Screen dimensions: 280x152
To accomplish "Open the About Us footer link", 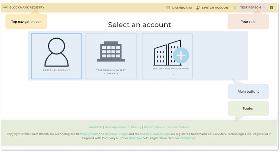I will tap(96, 127).
